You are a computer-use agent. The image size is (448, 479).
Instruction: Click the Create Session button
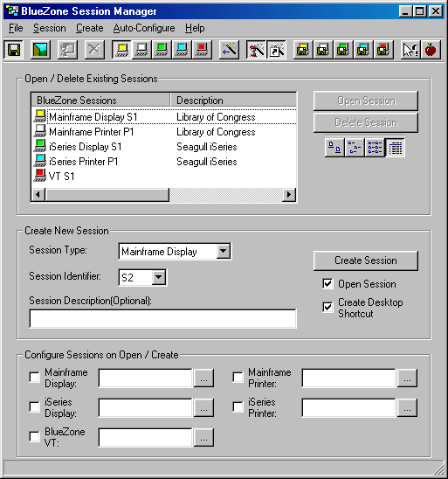pos(366,260)
